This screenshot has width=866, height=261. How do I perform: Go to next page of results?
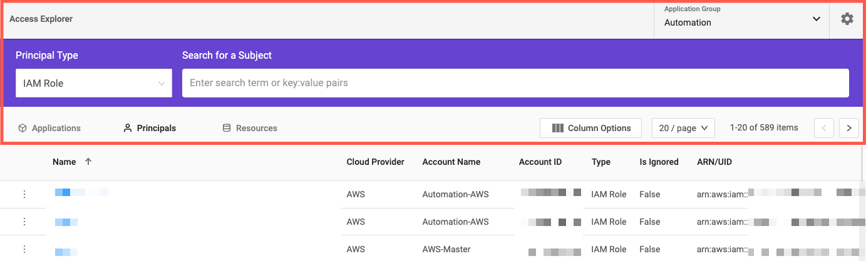click(x=848, y=128)
